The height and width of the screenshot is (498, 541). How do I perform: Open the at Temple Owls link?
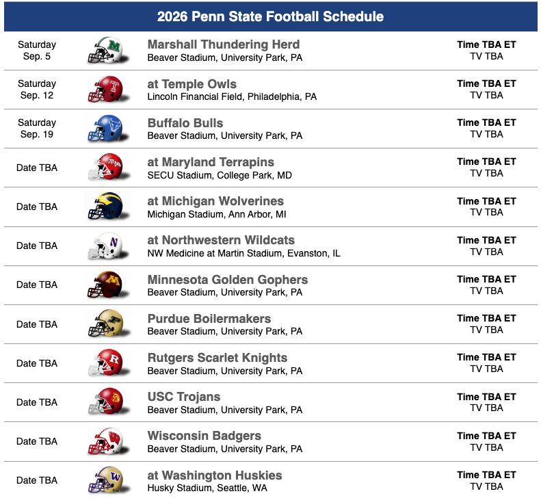192,84
